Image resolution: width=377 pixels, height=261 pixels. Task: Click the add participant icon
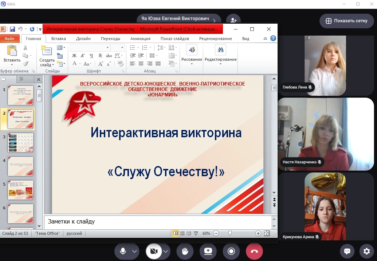pyautogui.click(x=233, y=20)
